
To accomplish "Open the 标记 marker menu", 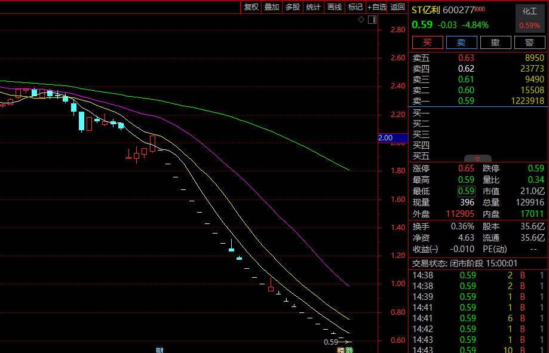I will [x=355, y=7].
